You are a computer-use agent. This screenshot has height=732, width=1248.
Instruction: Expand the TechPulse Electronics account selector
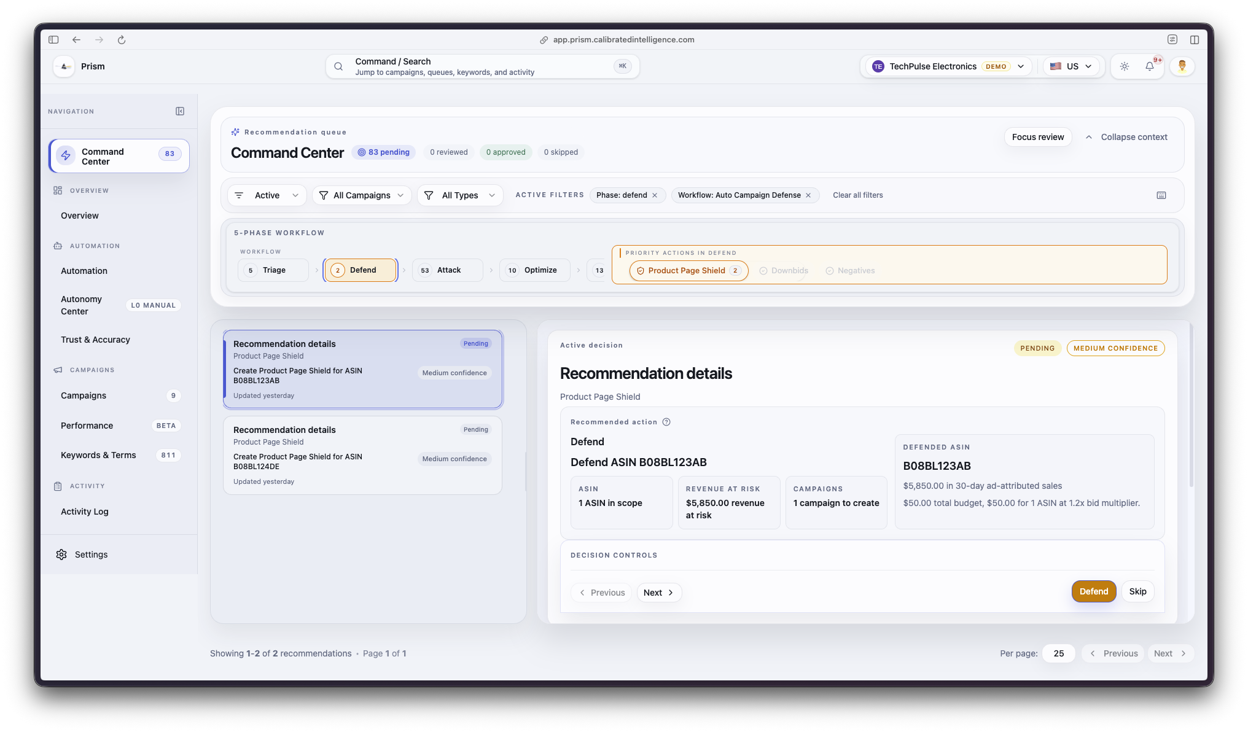pos(949,66)
